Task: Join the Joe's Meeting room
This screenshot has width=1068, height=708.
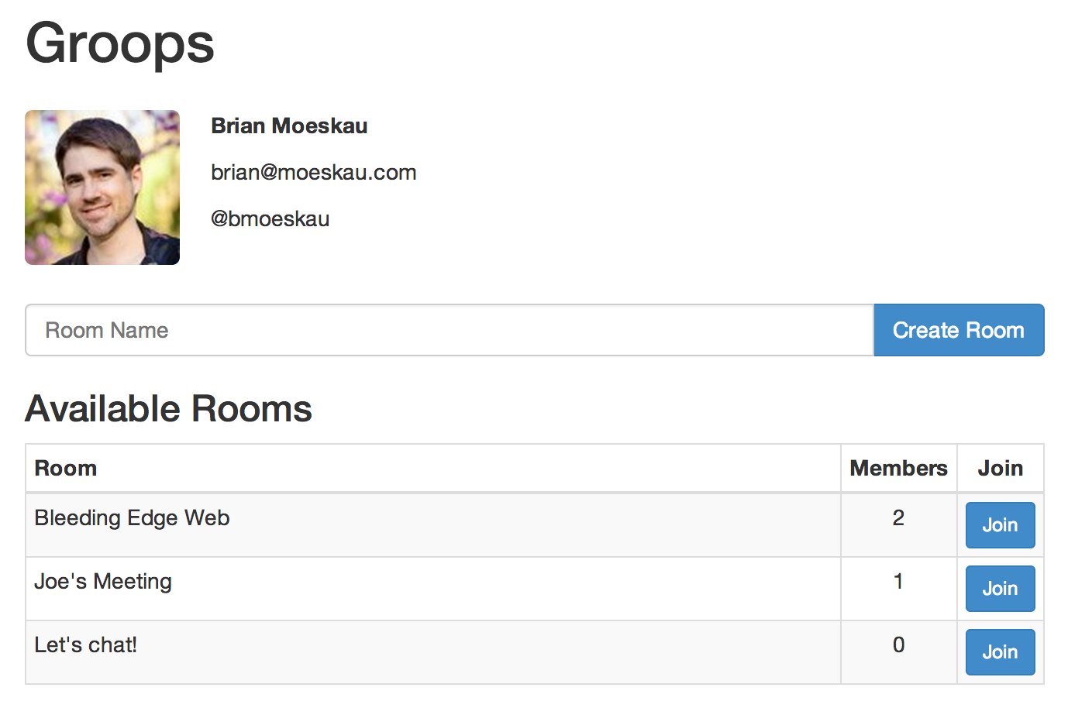Action: coord(1000,589)
